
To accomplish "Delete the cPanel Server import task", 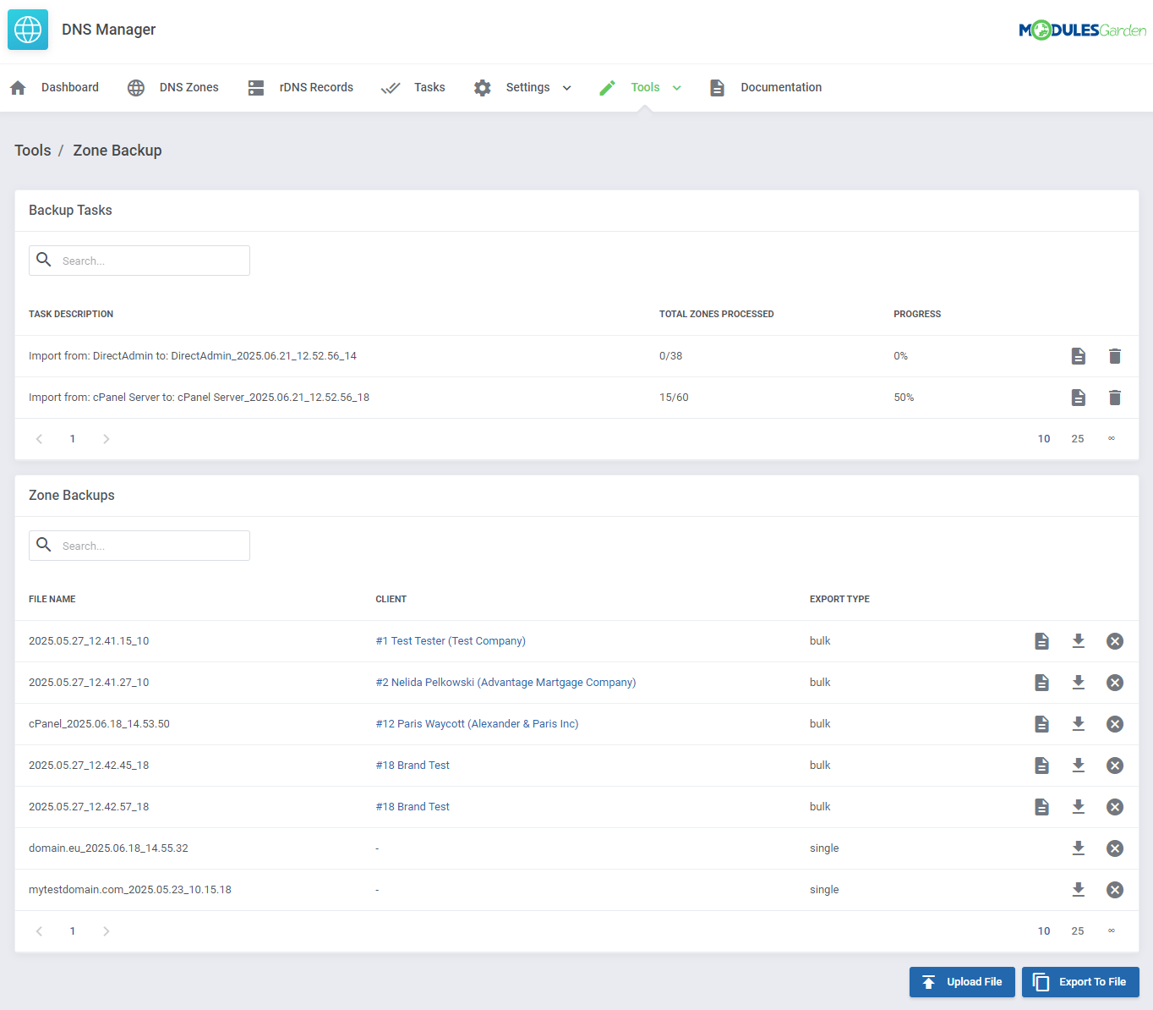I will pyautogui.click(x=1115, y=397).
